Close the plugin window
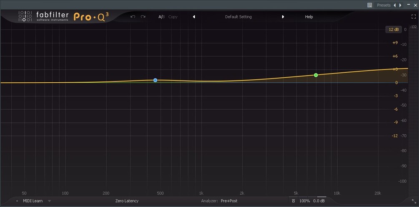 [415, 5]
